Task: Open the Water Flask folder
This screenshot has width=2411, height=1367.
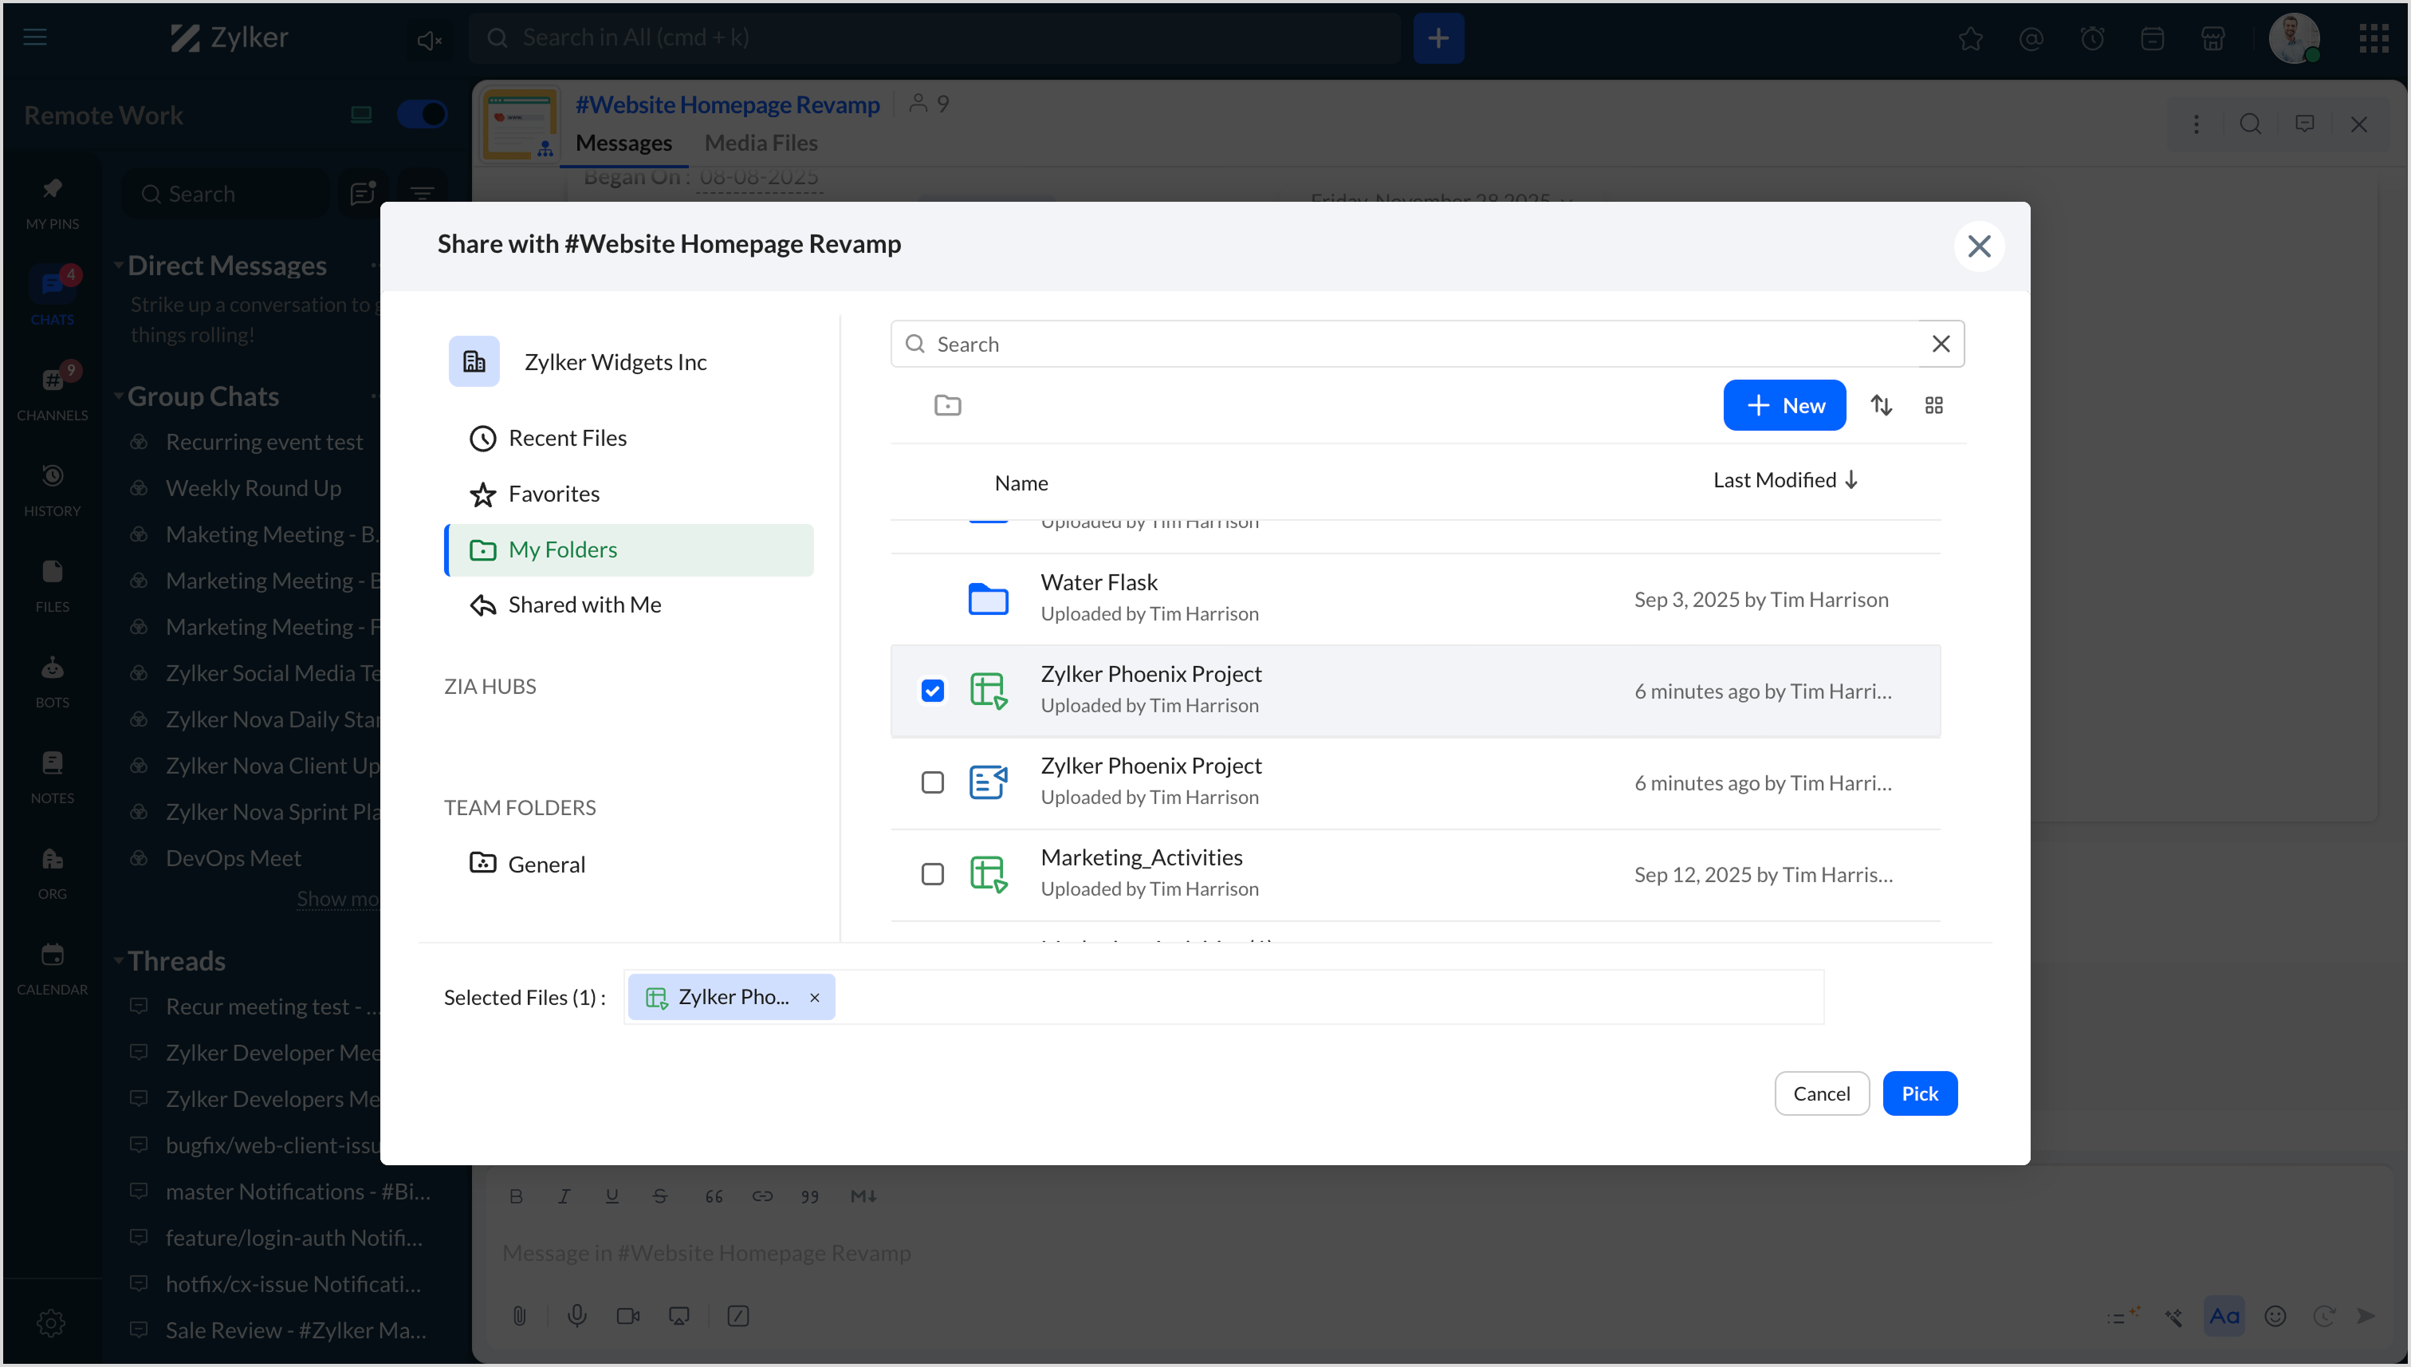Action: tap(1098, 582)
